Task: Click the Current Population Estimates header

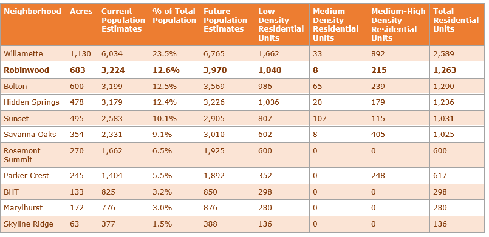Action: tap(123, 20)
